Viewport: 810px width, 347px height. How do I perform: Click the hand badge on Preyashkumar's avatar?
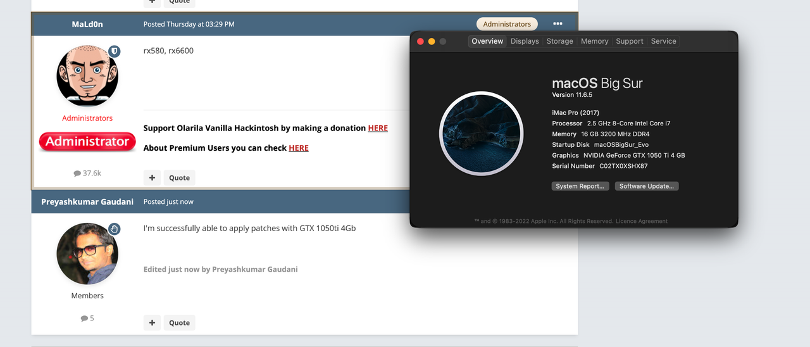(x=115, y=229)
